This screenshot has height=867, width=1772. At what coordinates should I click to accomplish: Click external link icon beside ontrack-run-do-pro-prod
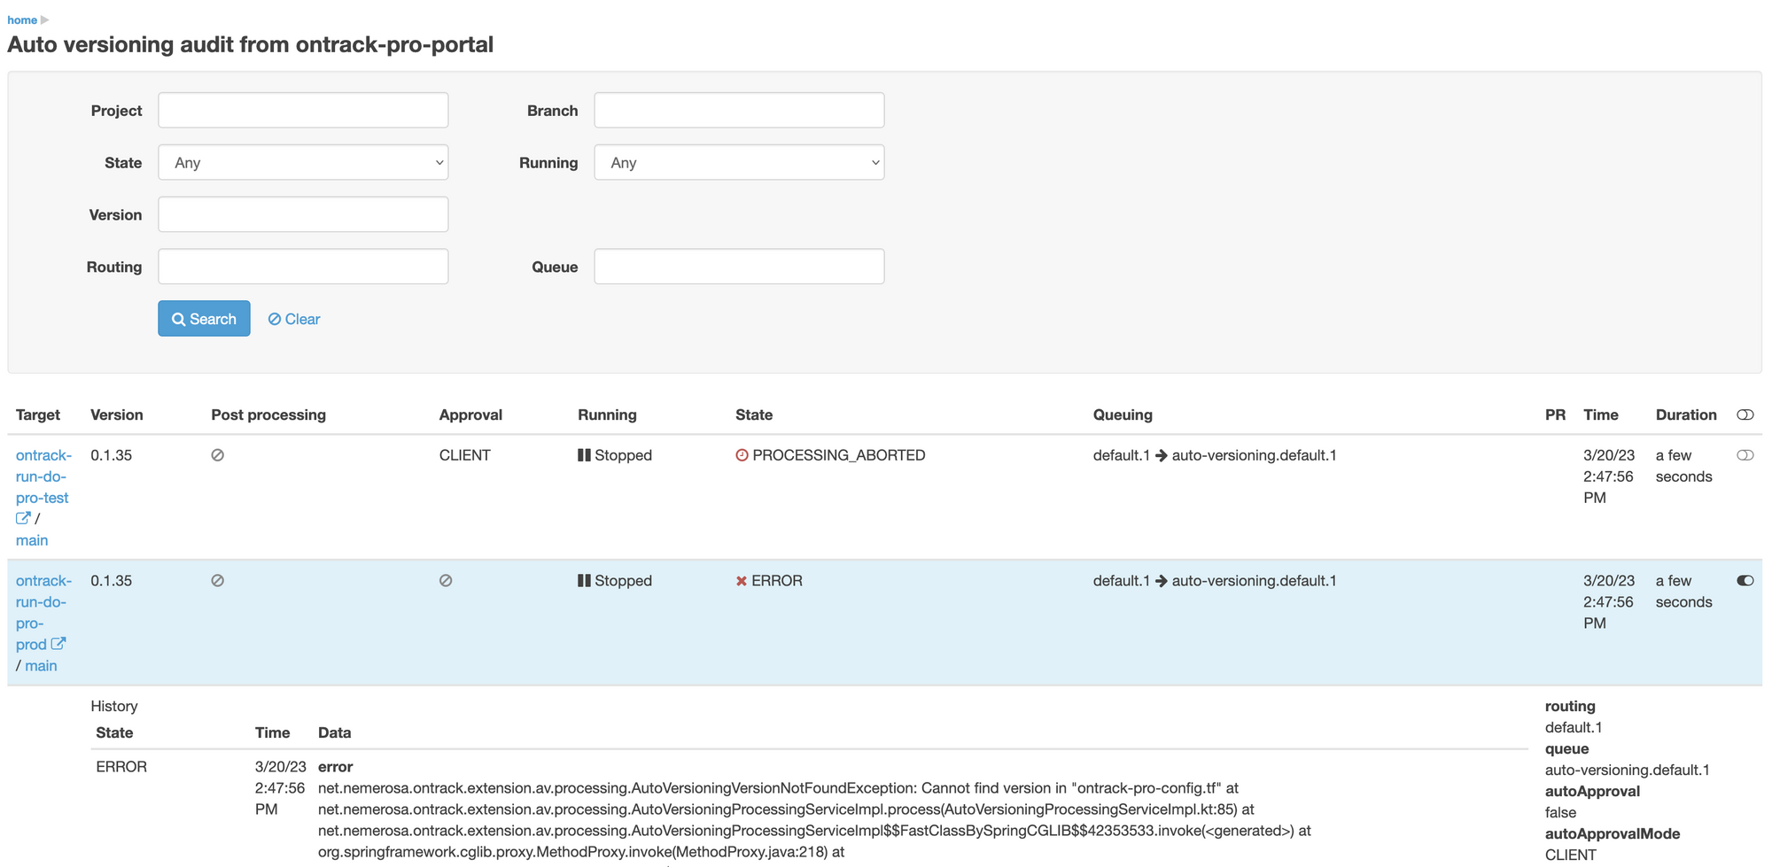(58, 644)
